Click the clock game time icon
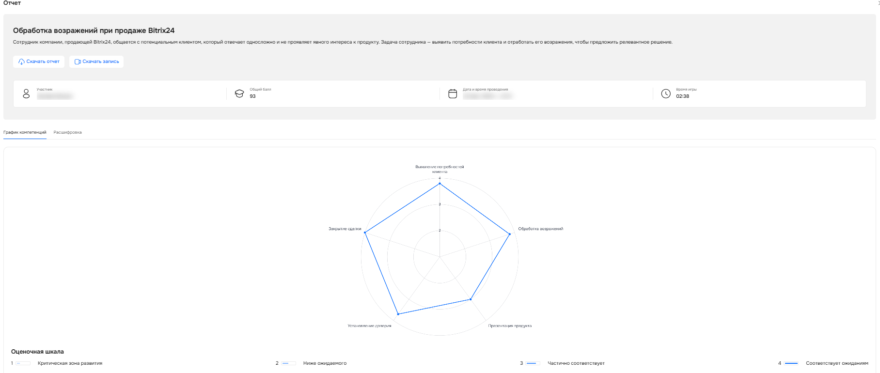Viewport: 880px width, 373px height. click(666, 93)
